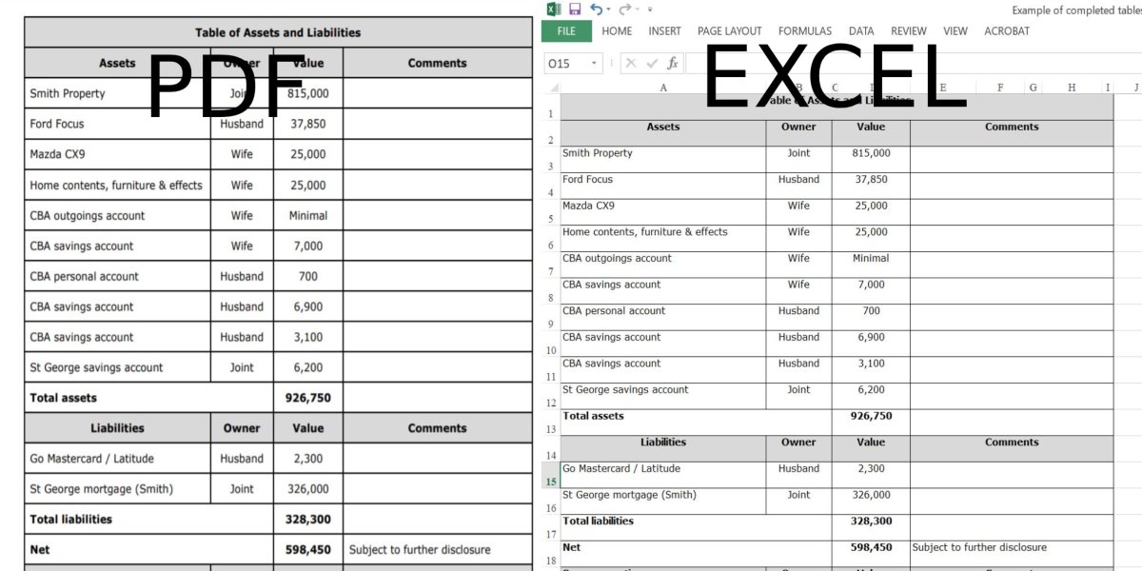This screenshot has height=571, width=1142.
Task: Open the ACROBAT ribbon tab
Action: pyautogui.click(x=1007, y=31)
